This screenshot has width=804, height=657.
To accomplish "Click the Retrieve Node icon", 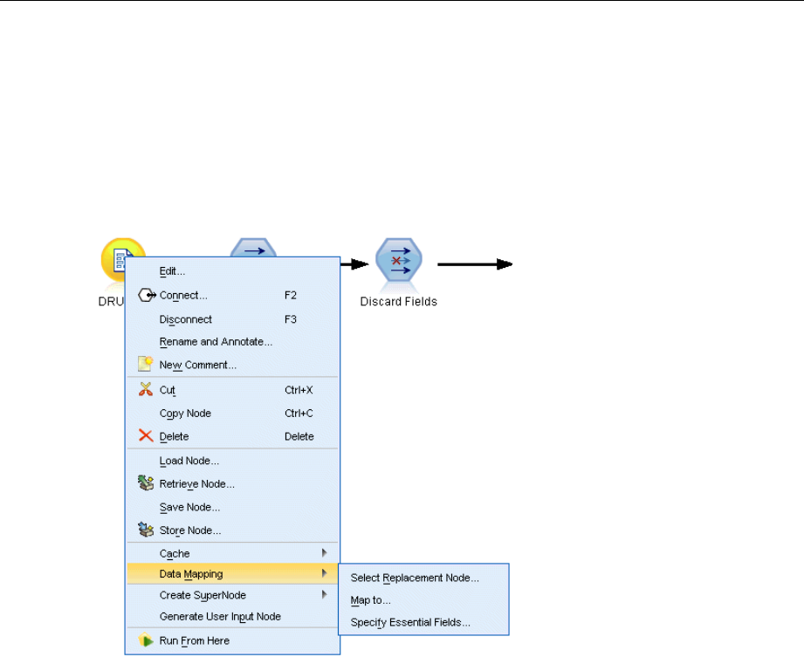I will pos(146,482).
